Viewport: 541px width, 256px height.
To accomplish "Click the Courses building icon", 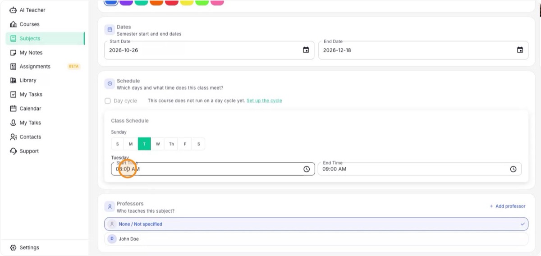I will (13, 24).
